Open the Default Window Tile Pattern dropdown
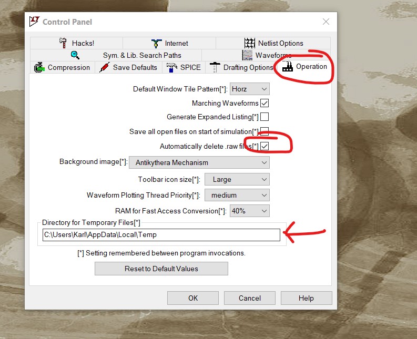Image resolution: width=417 pixels, height=339 pixels. click(x=249, y=89)
